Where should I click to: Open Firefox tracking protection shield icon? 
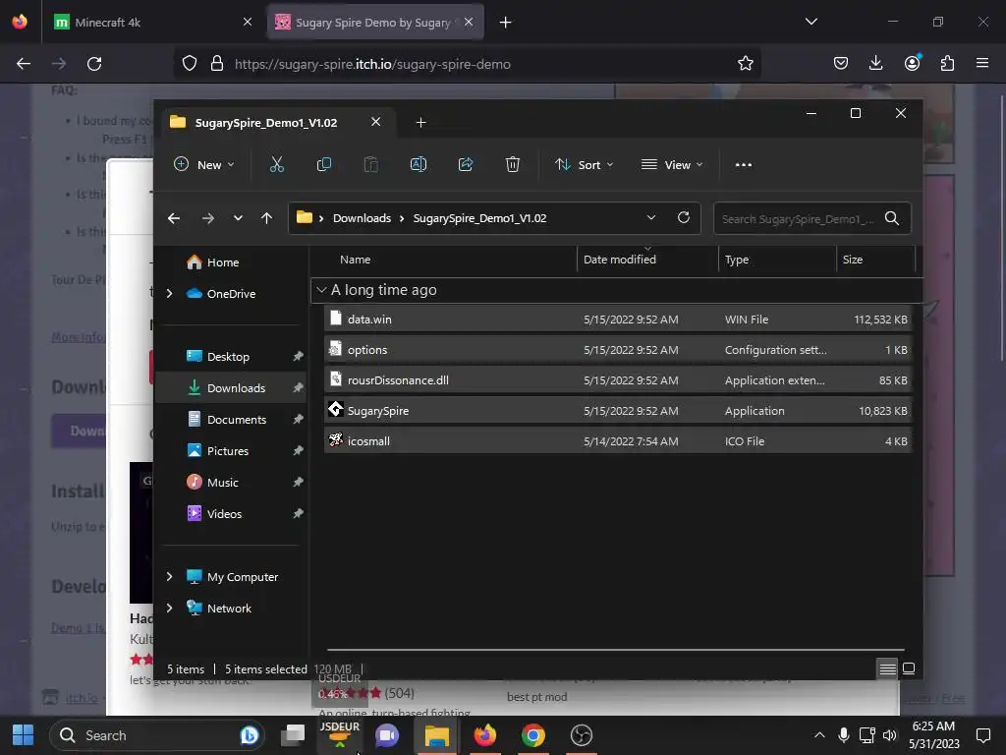[190, 64]
